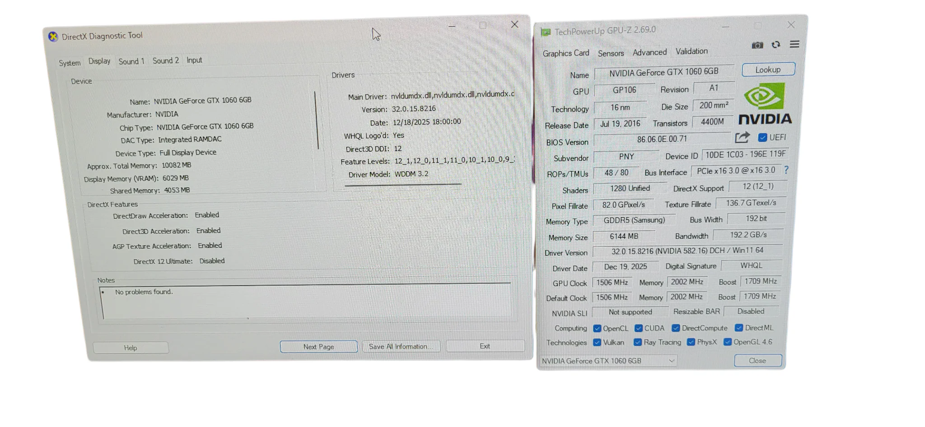Click the Subvendor PNY field
This screenshot has height=427, width=925.
point(626,157)
